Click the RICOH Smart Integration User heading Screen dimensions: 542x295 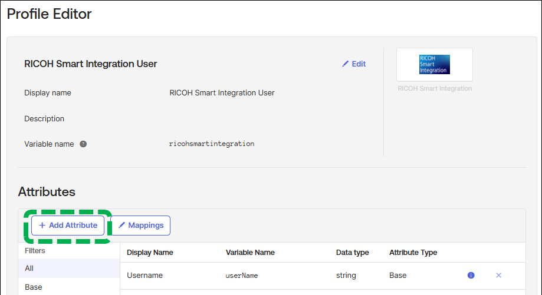[90, 64]
